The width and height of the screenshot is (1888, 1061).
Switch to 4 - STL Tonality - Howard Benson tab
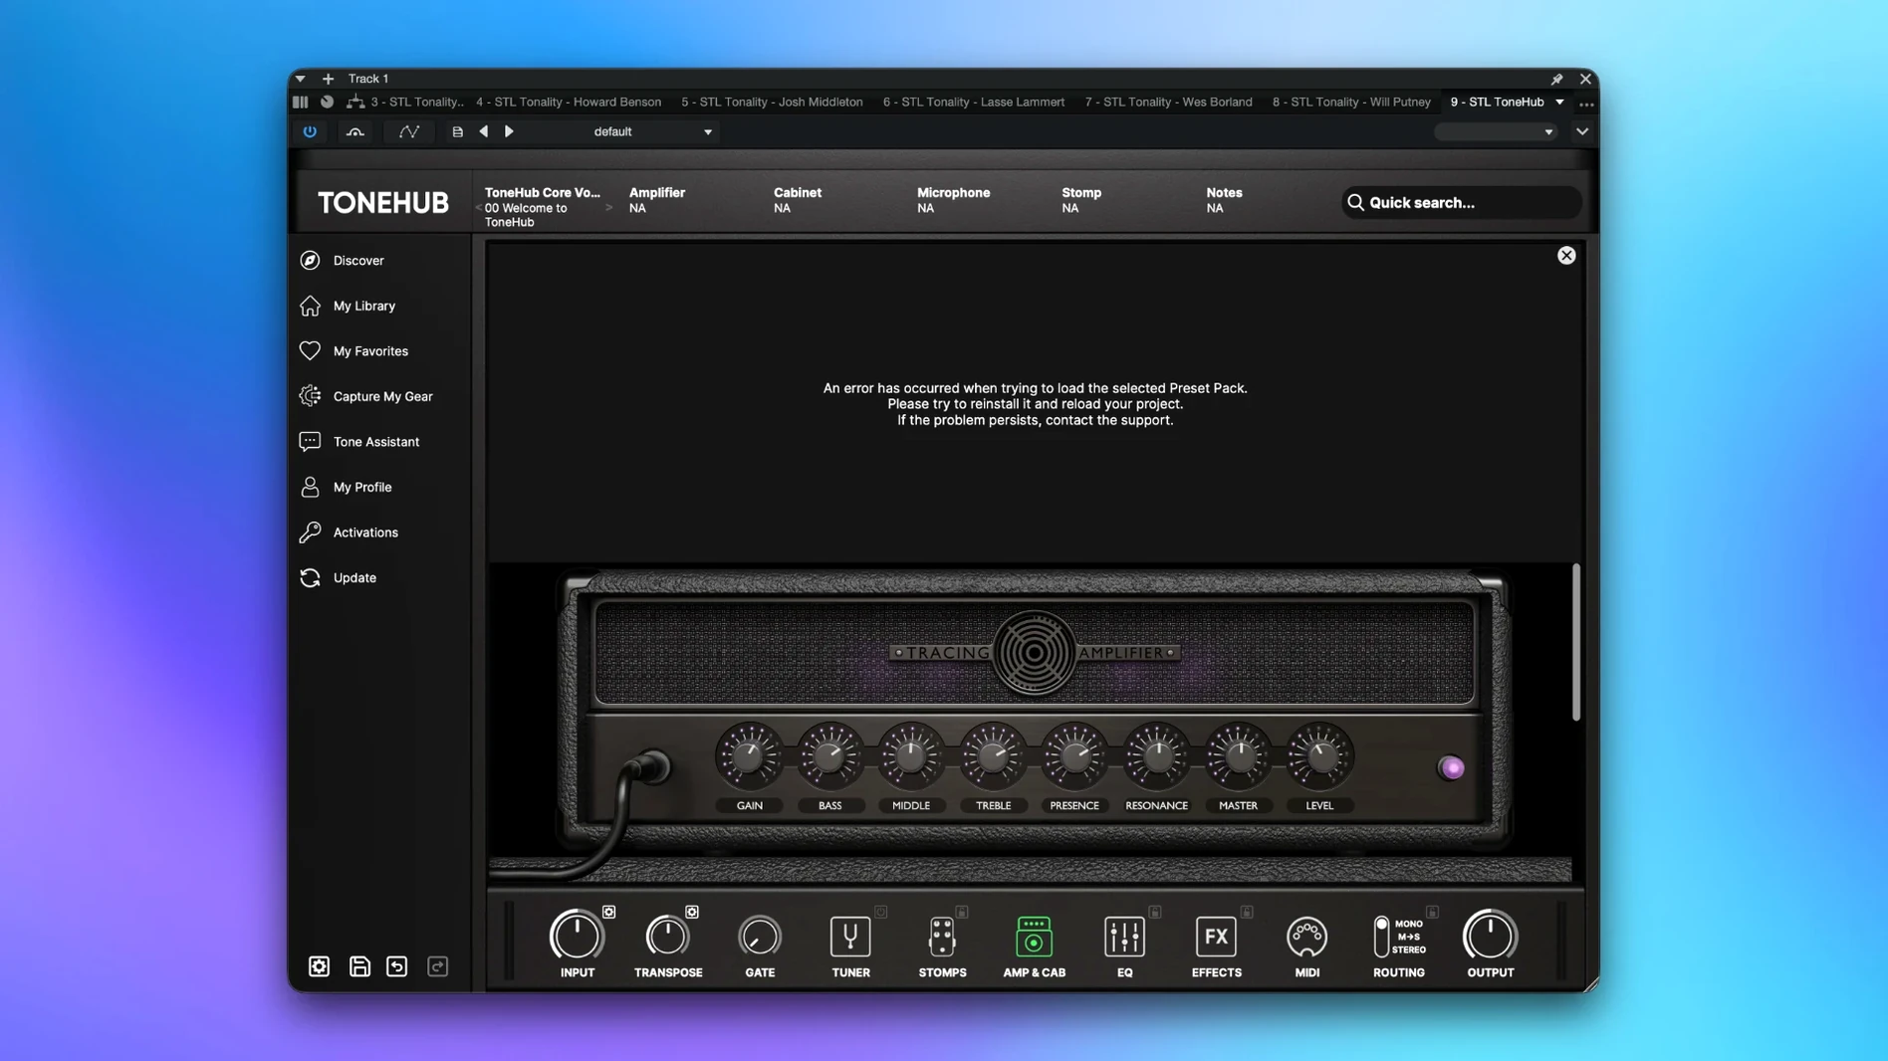(568, 102)
